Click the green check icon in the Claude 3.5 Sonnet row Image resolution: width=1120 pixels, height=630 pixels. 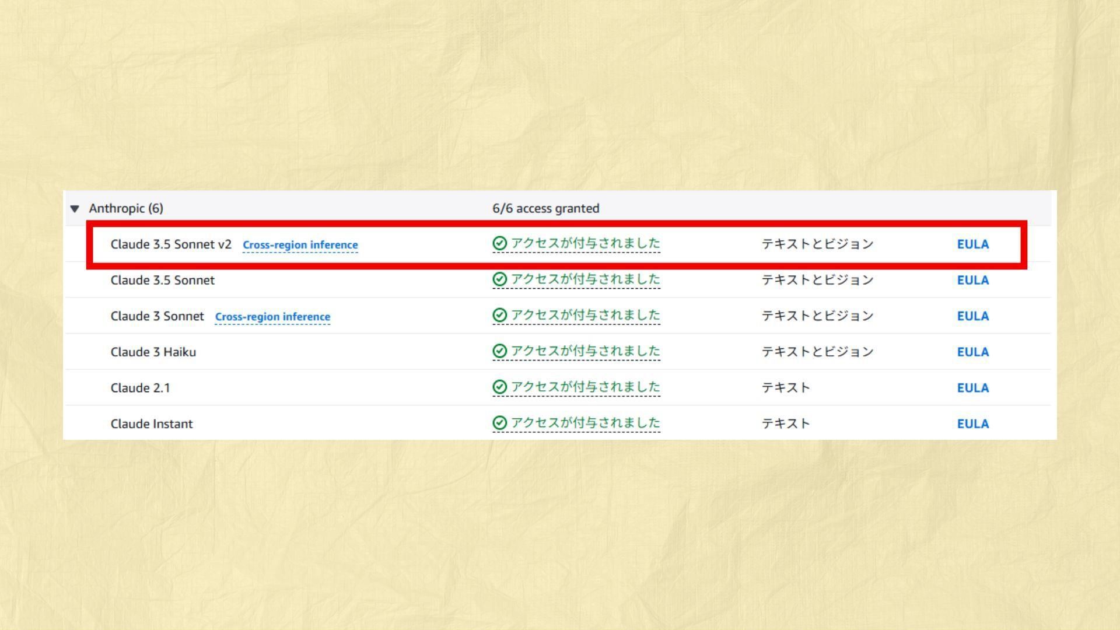[500, 279]
